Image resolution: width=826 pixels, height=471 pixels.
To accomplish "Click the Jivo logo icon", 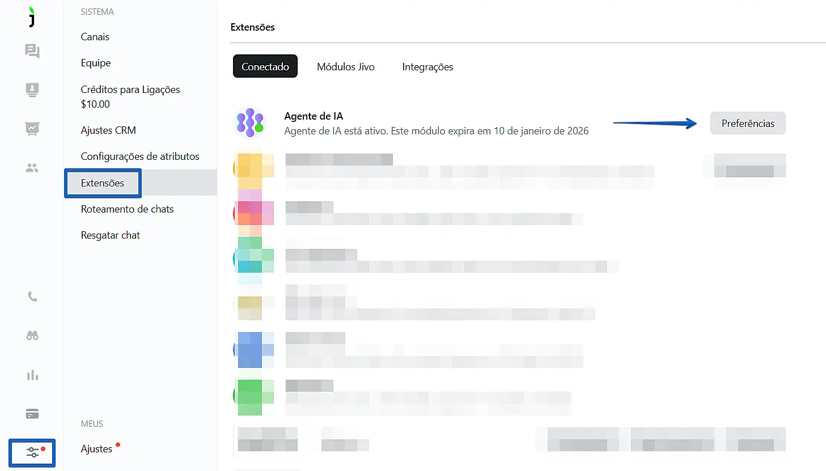I will coord(32,17).
